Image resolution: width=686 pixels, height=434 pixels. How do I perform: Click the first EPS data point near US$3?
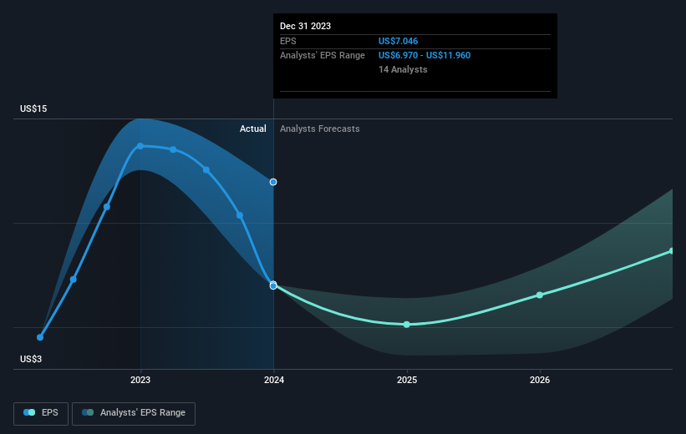(40, 337)
